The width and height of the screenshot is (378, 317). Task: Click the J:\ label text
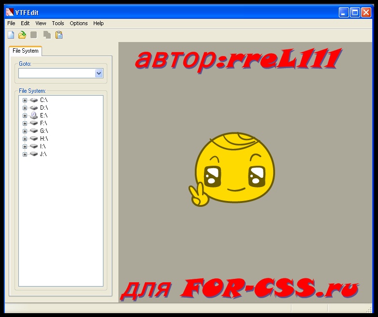pyautogui.click(x=44, y=154)
